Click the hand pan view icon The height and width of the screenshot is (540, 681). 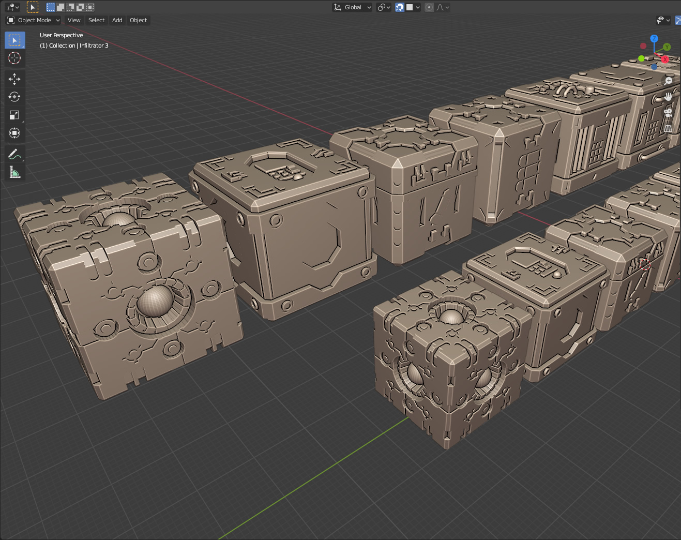[668, 97]
